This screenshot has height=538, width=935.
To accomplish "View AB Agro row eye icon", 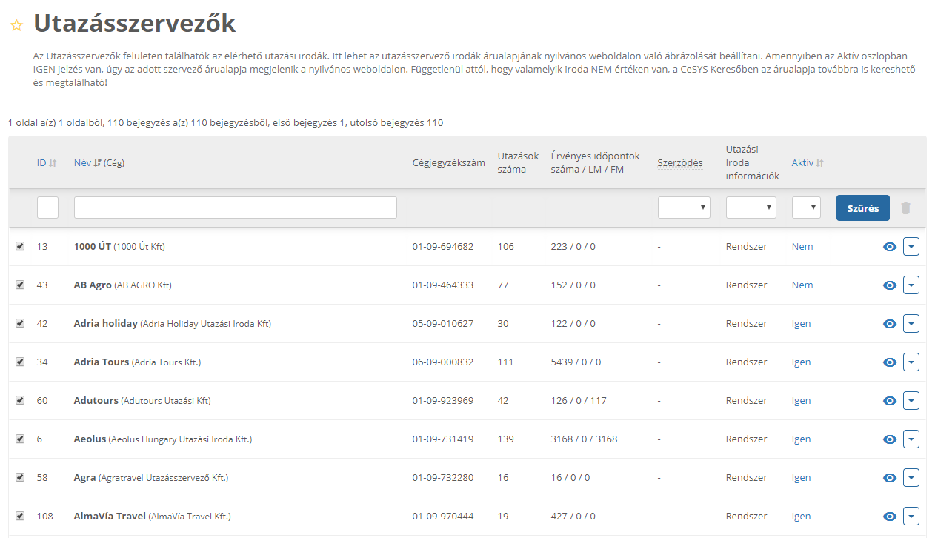I will pyautogui.click(x=890, y=285).
